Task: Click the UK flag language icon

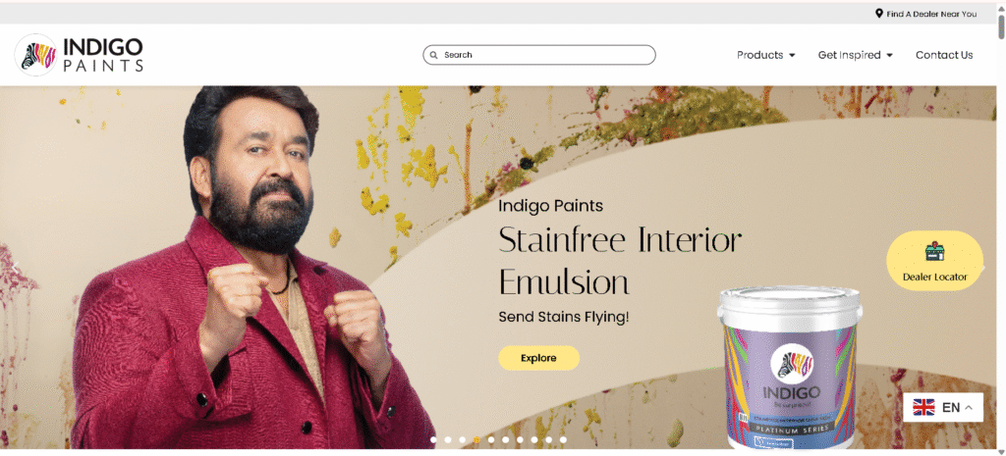Action: [923, 407]
